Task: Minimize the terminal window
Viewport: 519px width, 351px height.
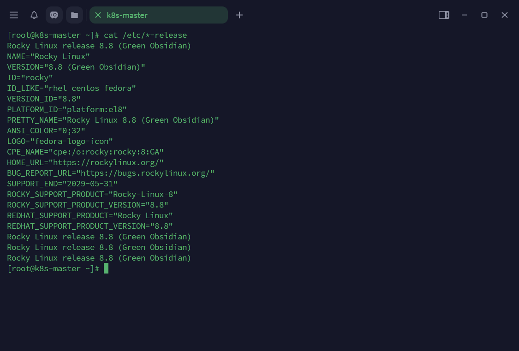Action: (465, 15)
